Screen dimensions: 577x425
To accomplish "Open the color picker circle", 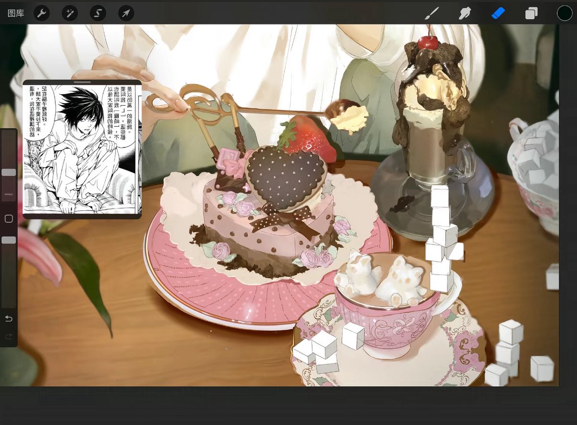I will click(564, 13).
